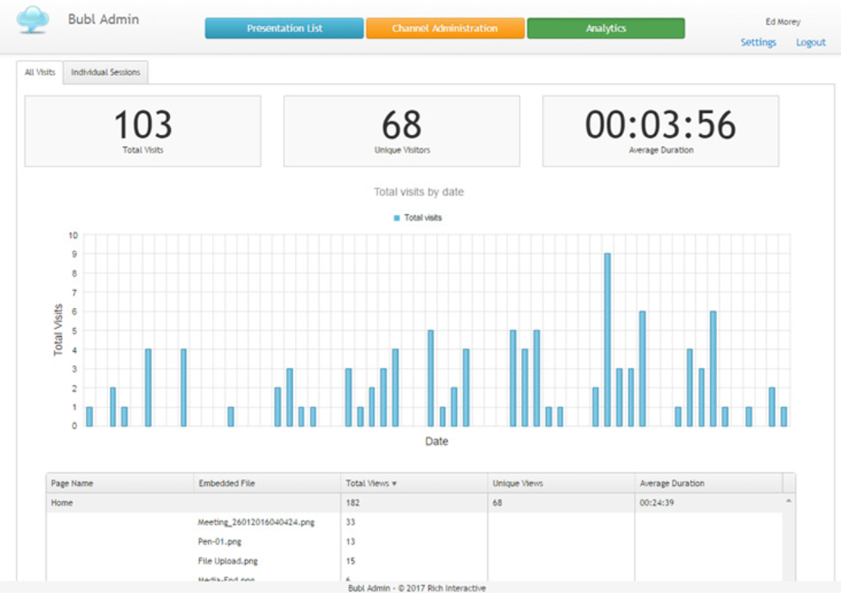The height and width of the screenshot is (593, 841).
Task: Sort by Page Name column header
Action: click(x=119, y=483)
